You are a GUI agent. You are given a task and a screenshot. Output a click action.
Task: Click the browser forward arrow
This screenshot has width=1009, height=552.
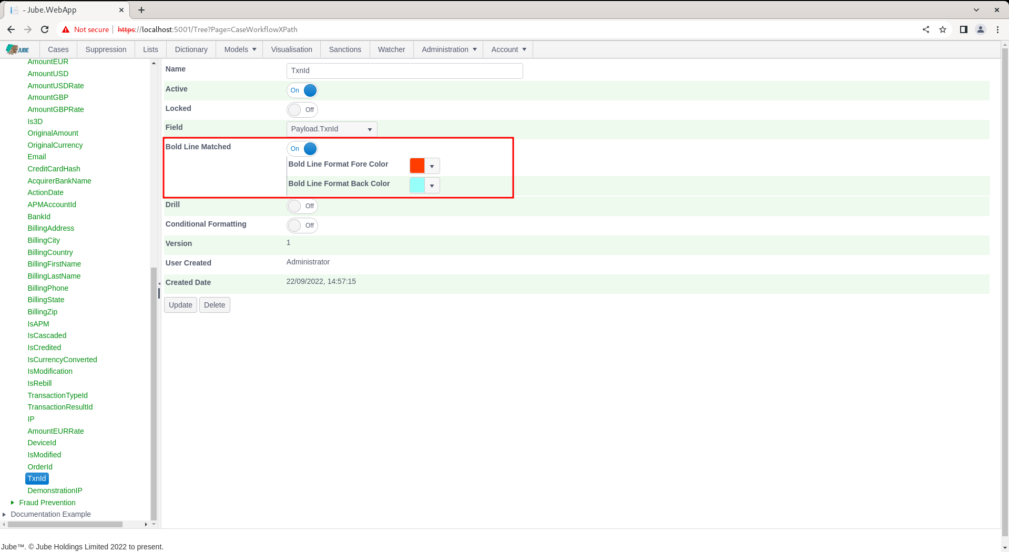(x=28, y=29)
